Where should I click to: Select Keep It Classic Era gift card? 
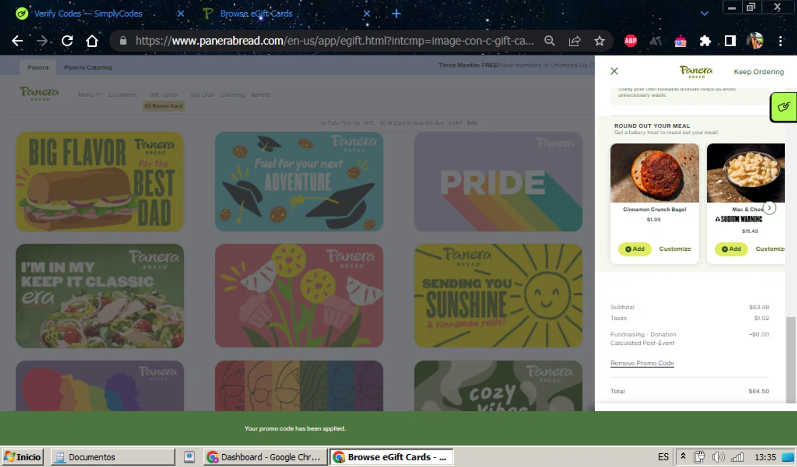point(100,296)
